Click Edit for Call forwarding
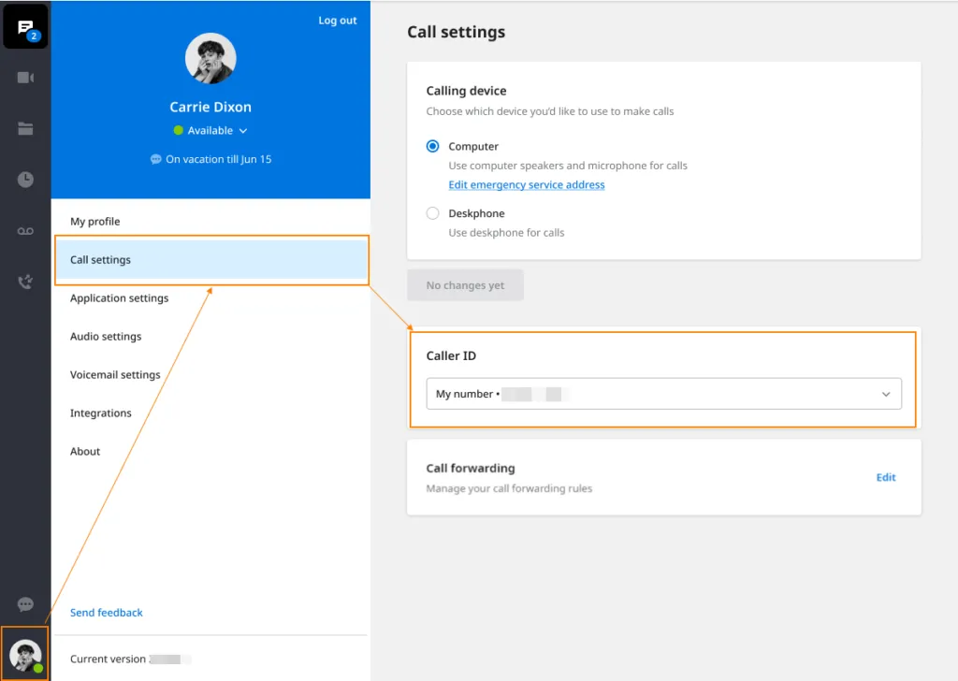Viewport: 958px width, 681px height. click(x=886, y=478)
